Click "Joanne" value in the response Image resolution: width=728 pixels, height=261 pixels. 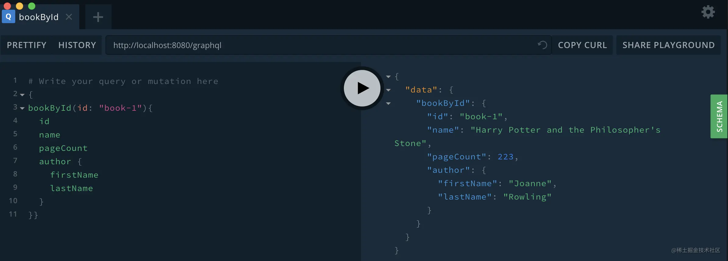pyautogui.click(x=530, y=183)
